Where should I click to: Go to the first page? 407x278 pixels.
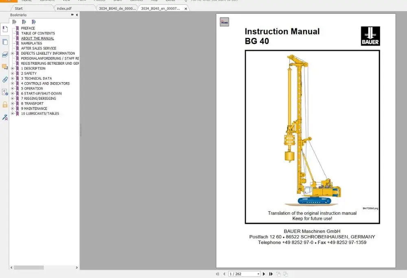217,274
